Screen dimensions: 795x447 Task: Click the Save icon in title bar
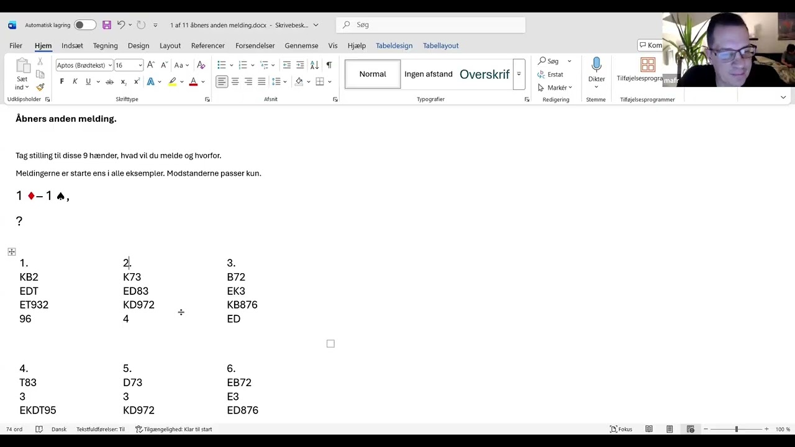[107, 25]
